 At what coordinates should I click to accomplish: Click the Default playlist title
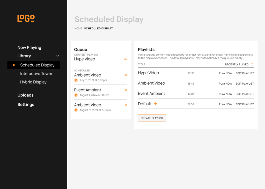(x=145, y=104)
